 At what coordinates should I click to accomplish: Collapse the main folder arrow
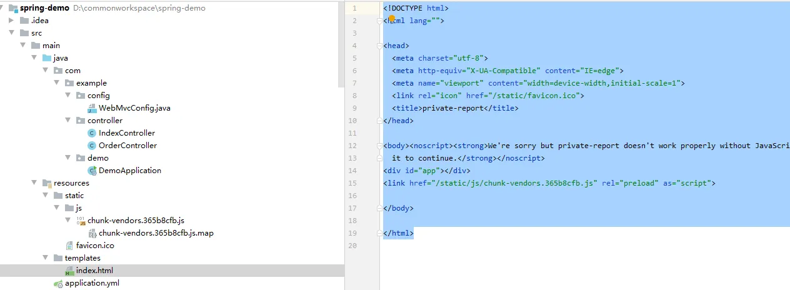pyautogui.click(x=23, y=46)
